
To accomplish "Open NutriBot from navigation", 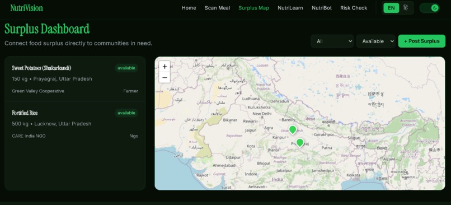I will pyautogui.click(x=322, y=8).
